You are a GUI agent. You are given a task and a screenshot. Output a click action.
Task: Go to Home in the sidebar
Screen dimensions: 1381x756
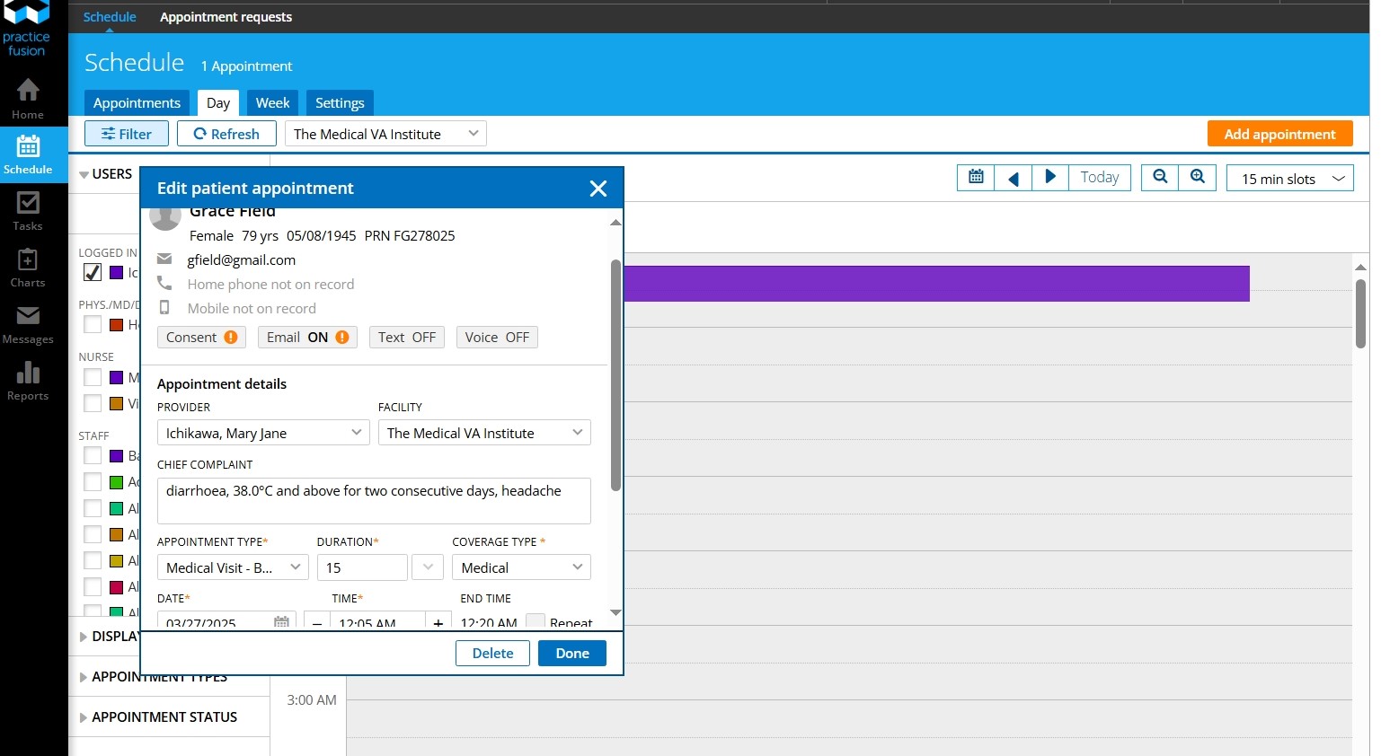(28, 99)
